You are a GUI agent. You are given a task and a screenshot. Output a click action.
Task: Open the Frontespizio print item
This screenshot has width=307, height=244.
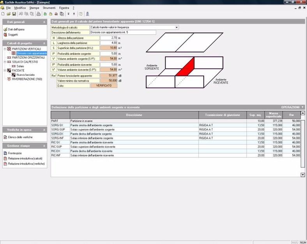(15, 153)
